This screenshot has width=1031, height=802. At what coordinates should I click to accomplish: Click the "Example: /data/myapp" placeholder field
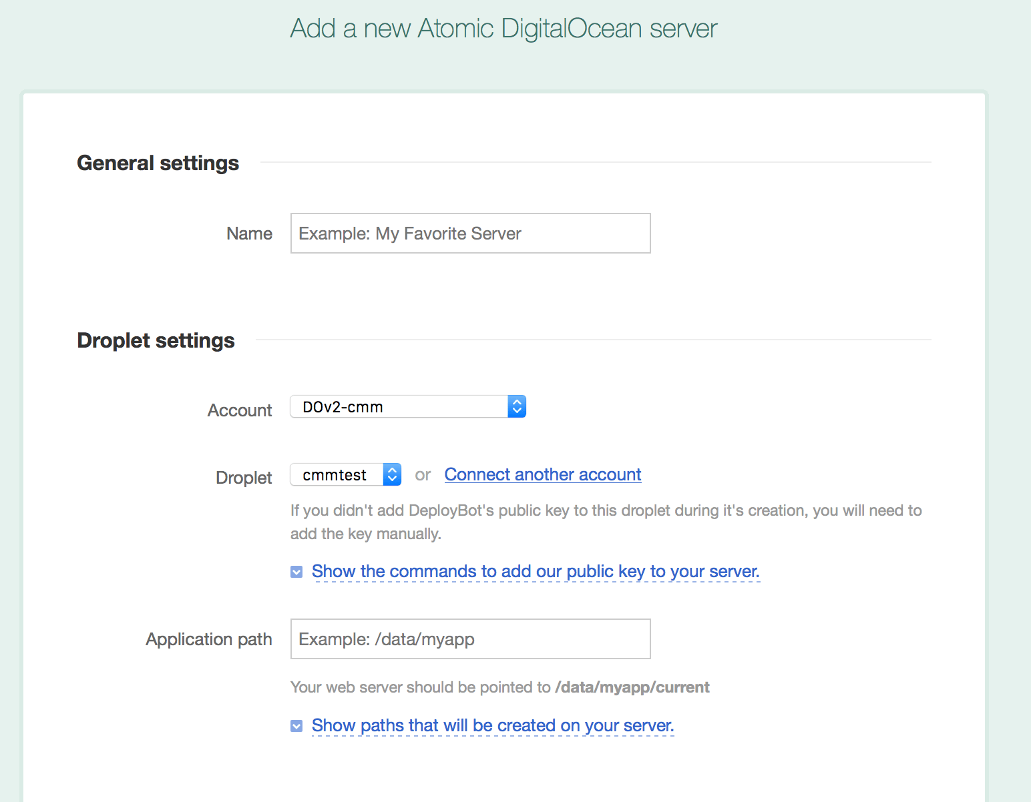[x=470, y=639]
